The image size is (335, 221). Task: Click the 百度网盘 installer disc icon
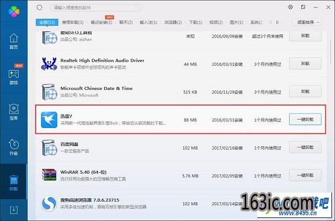pyautogui.click(x=49, y=148)
